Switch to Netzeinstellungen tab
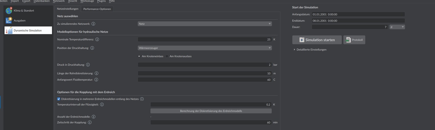The image size is (435, 130). [x=68, y=9]
